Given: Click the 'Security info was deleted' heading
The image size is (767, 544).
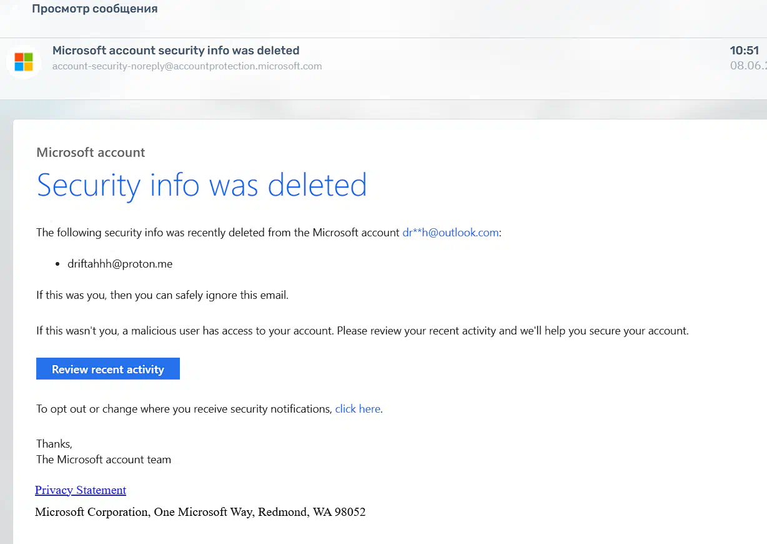Looking at the screenshot, I should 202,186.
